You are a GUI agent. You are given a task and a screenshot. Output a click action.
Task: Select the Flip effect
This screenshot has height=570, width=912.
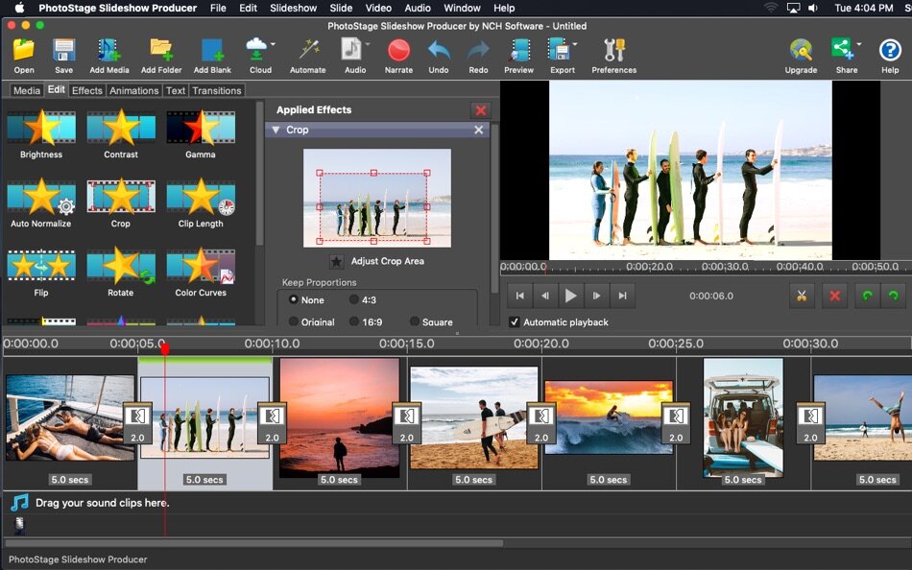(40, 267)
